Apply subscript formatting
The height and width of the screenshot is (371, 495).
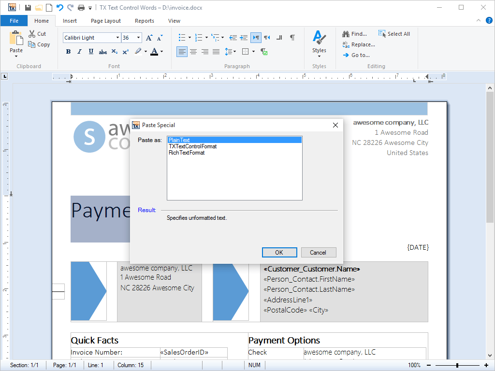click(114, 51)
